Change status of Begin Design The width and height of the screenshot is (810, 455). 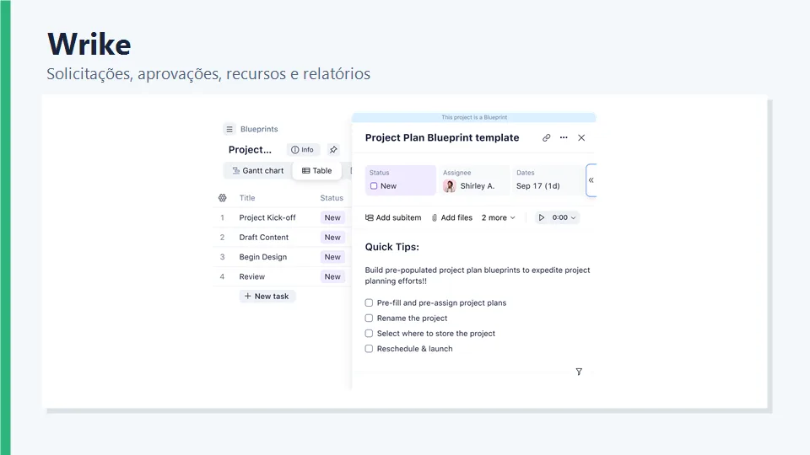[332, 257]
